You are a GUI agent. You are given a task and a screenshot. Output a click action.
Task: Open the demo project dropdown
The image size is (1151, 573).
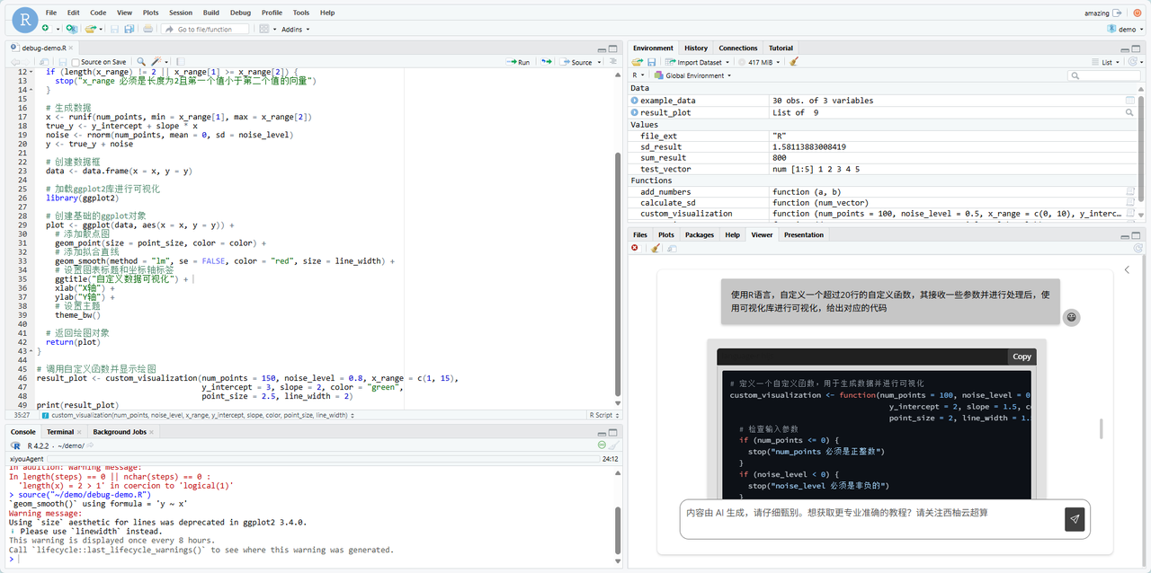point(1126,30)
